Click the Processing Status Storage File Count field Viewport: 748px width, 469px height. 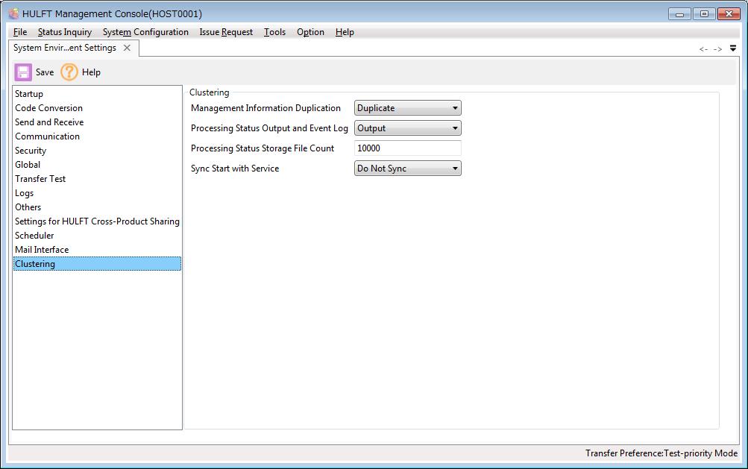click(x=407, y=148)
